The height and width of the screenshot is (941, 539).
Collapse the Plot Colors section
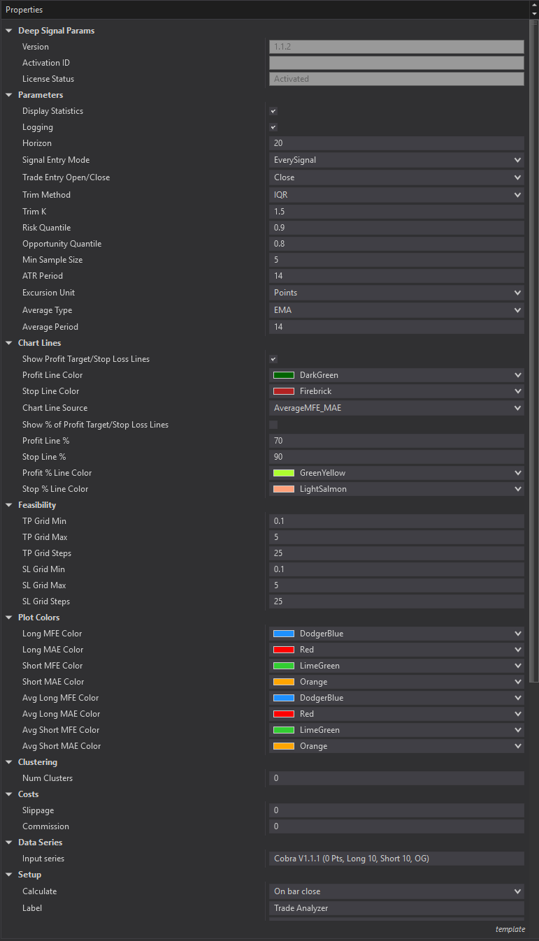tap(9, 618)
